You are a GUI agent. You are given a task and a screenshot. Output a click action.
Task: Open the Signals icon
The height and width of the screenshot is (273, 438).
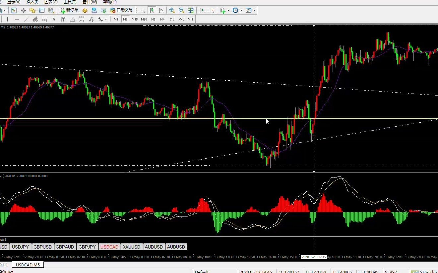[103, 10]
